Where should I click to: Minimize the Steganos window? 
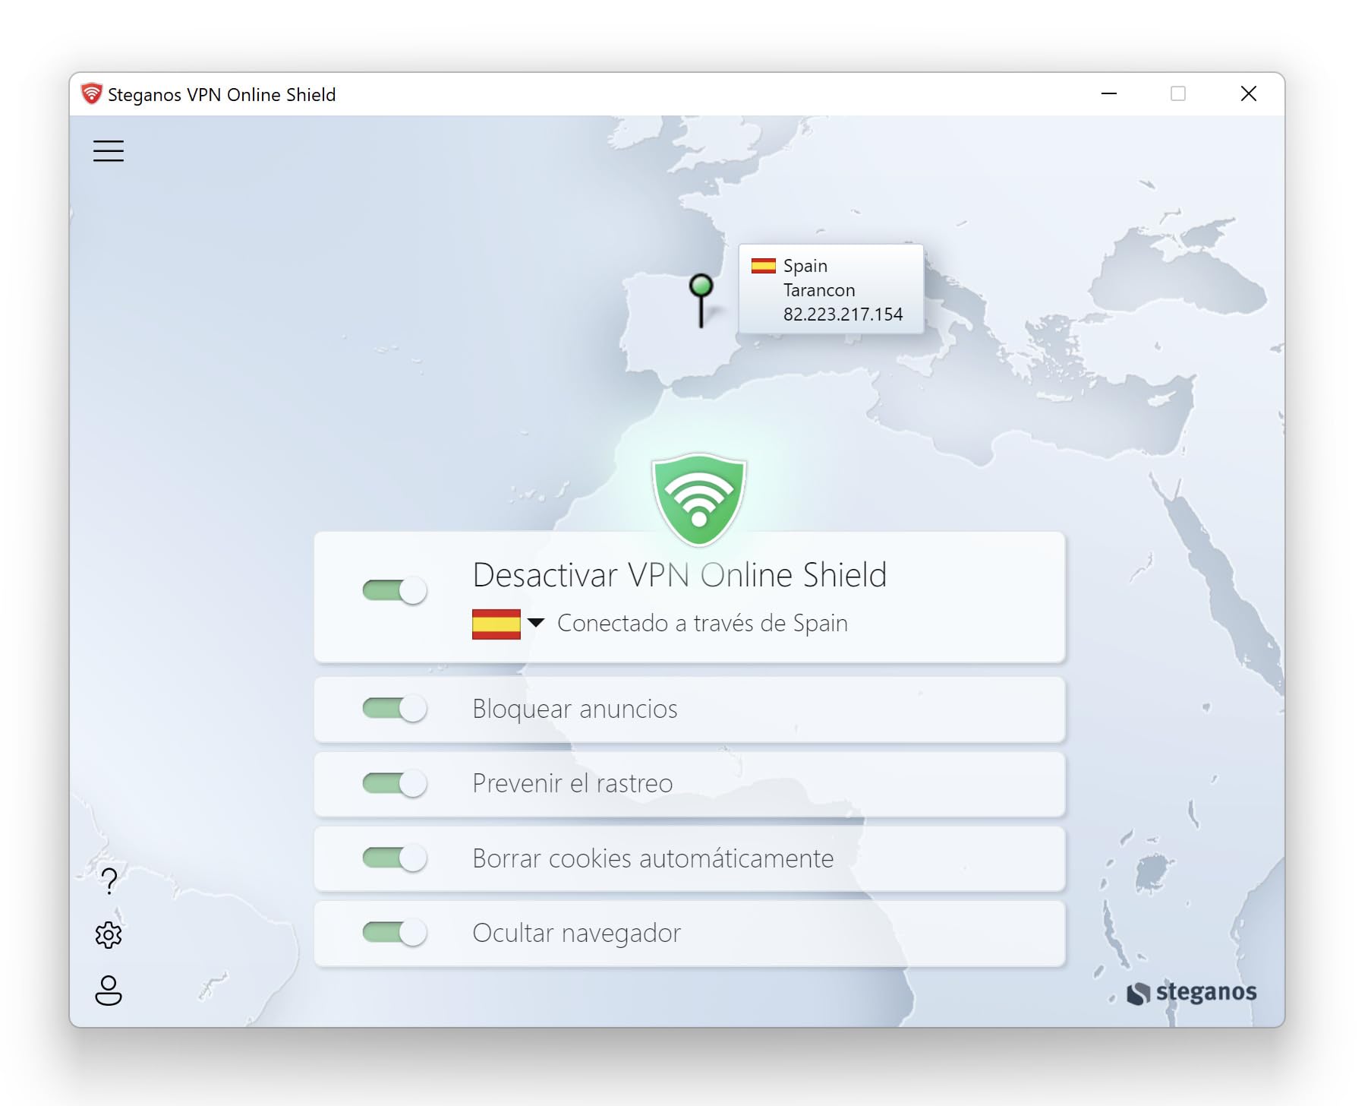(1109, 94)
